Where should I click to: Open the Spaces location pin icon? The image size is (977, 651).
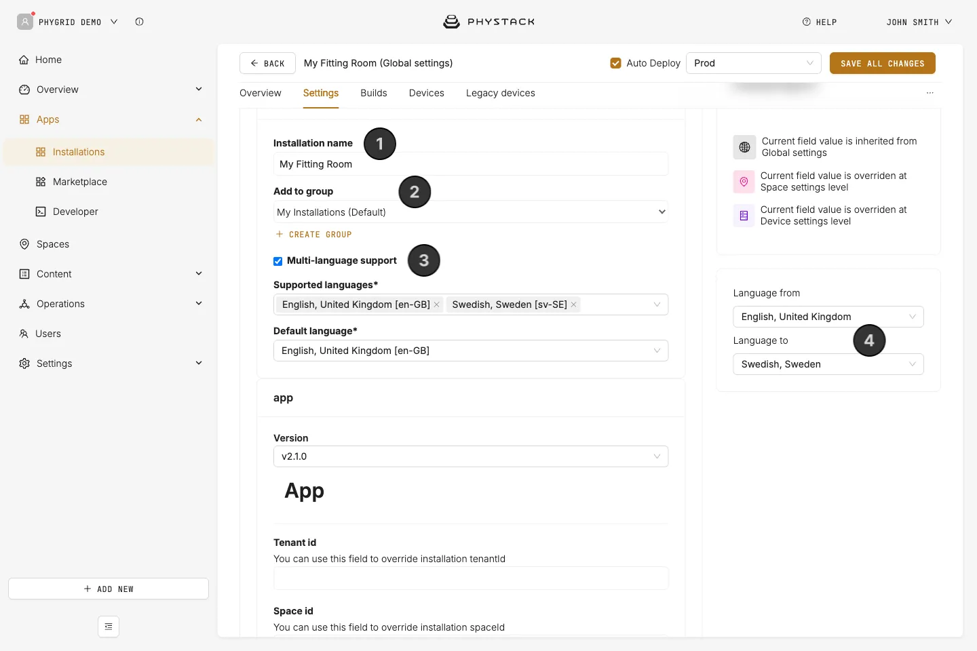click(24, 244)
